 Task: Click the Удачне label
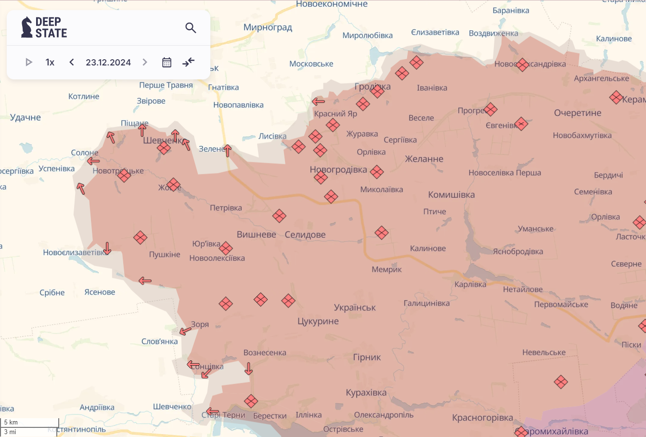[26, 117]
